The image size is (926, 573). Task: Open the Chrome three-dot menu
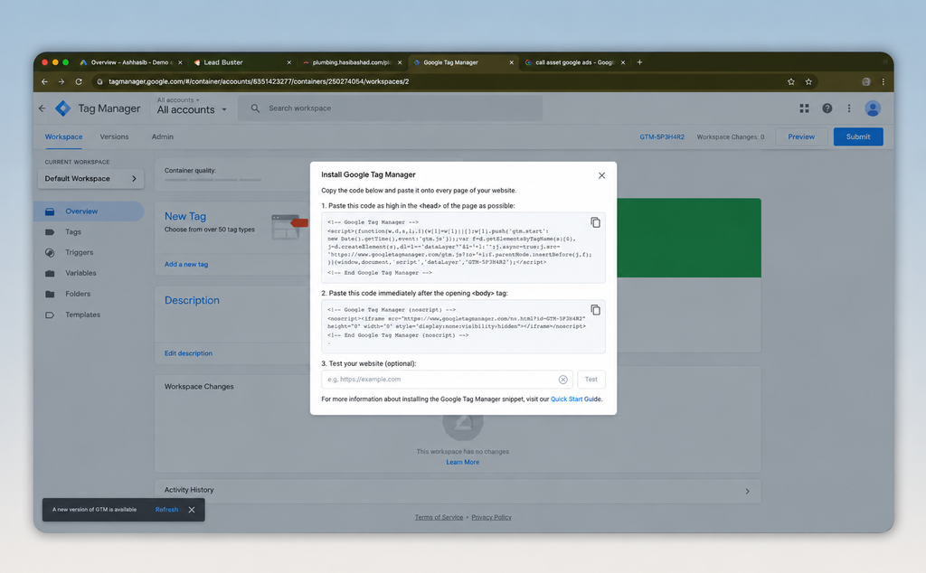pyautogui.click(x=883, y=82)
